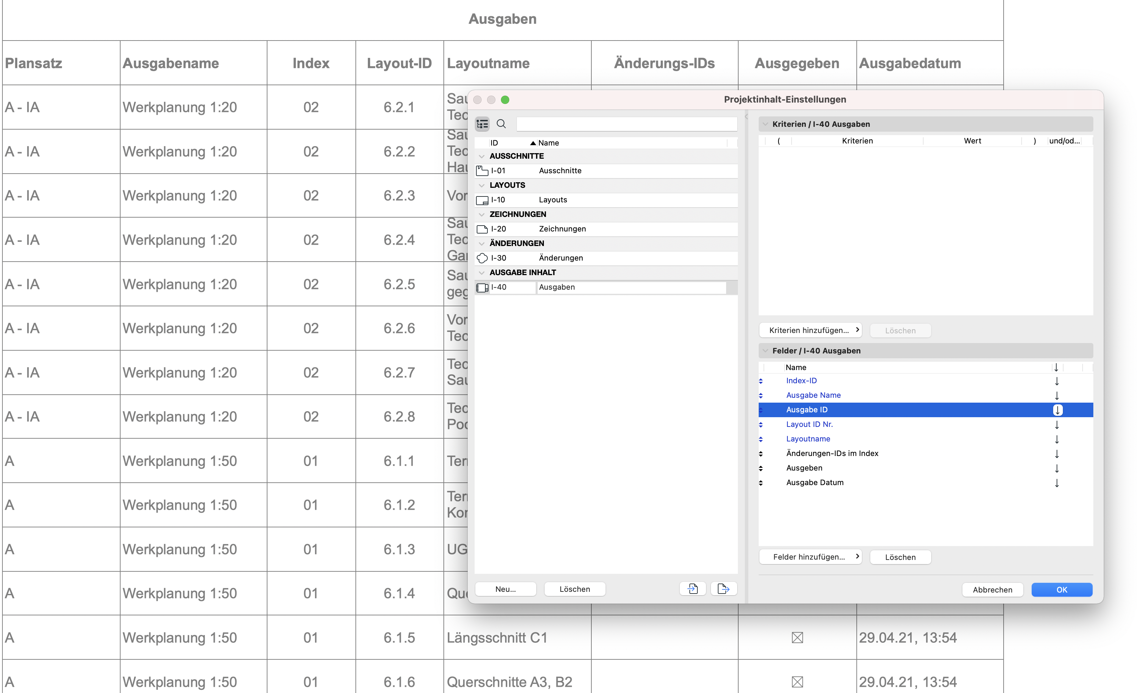1146x693 pixels.
Task: Click the search magnifier icon
Action: coord(501,124)
